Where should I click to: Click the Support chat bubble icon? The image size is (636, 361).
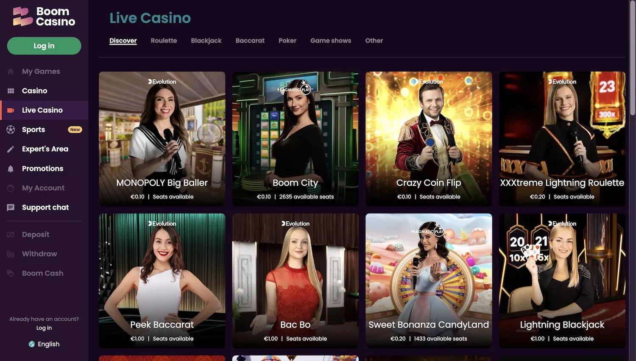[x=11, y=207]
